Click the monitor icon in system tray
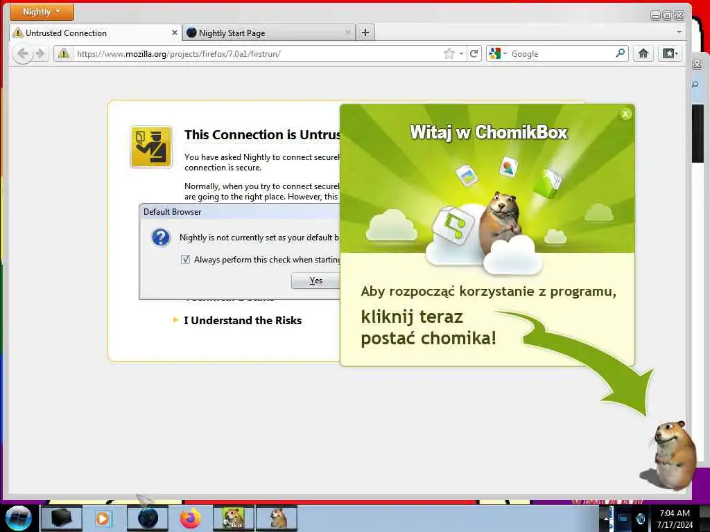 pos(623,518)
